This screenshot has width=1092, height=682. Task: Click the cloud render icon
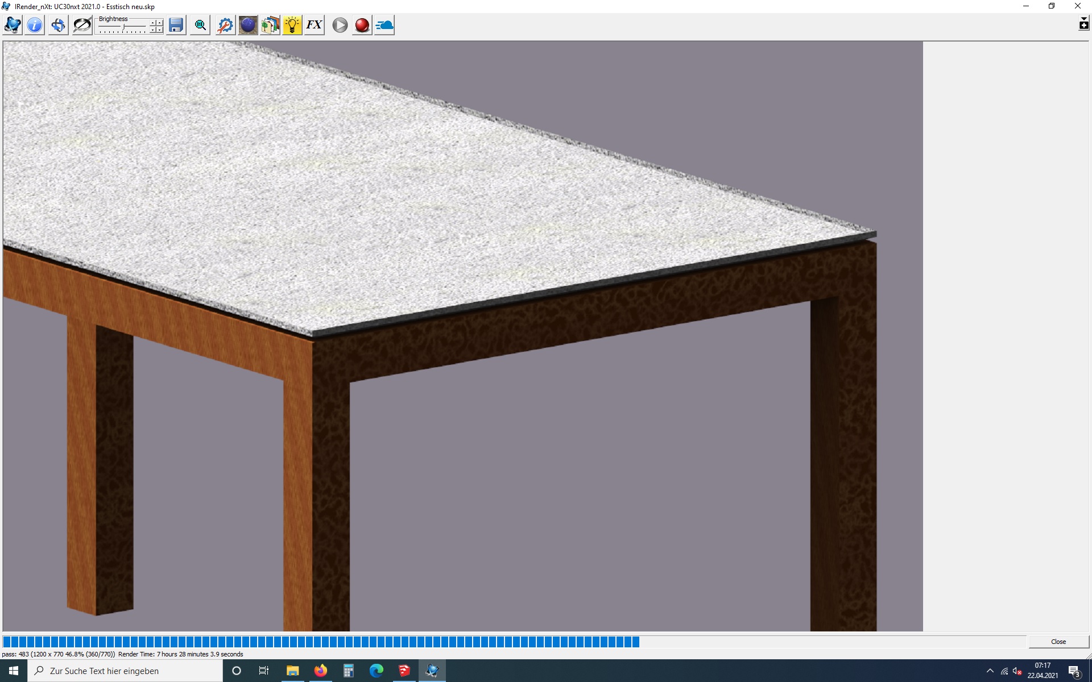(384, 25)
